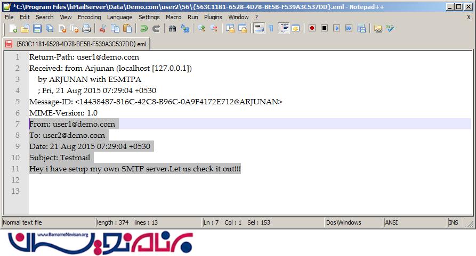
Task: Open Find with the binoculars icon
Action: coord(172,29)
